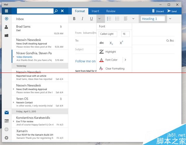Select the Highlight color option
Screen dimensions: 186x145
[x=110, y=52]
